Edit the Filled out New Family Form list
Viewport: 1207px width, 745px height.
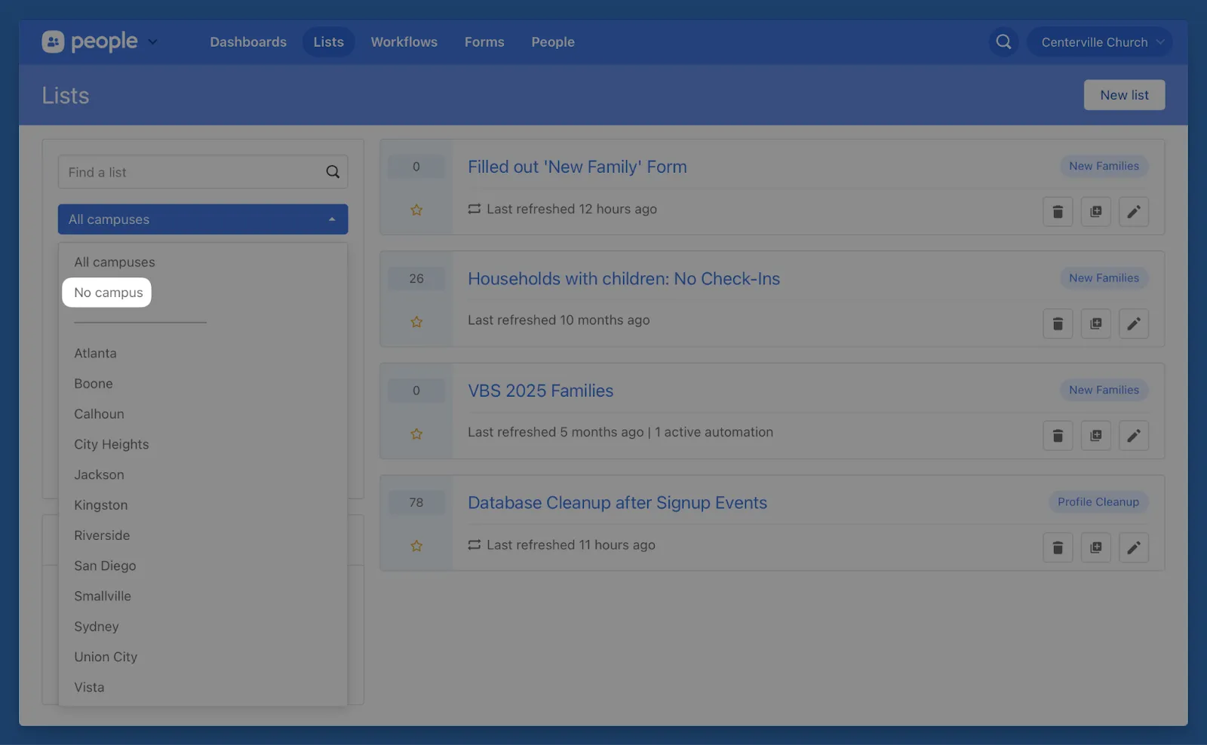point(1133,212)
